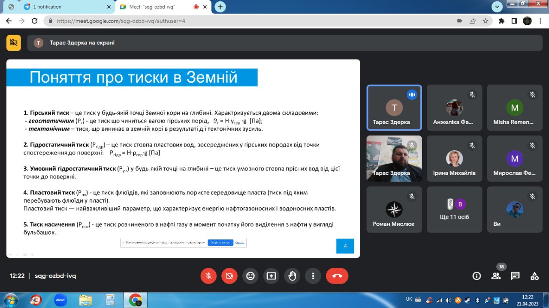Bookmark the page with the star icon
Screen dimensions: 549x308
click(485, 21)
